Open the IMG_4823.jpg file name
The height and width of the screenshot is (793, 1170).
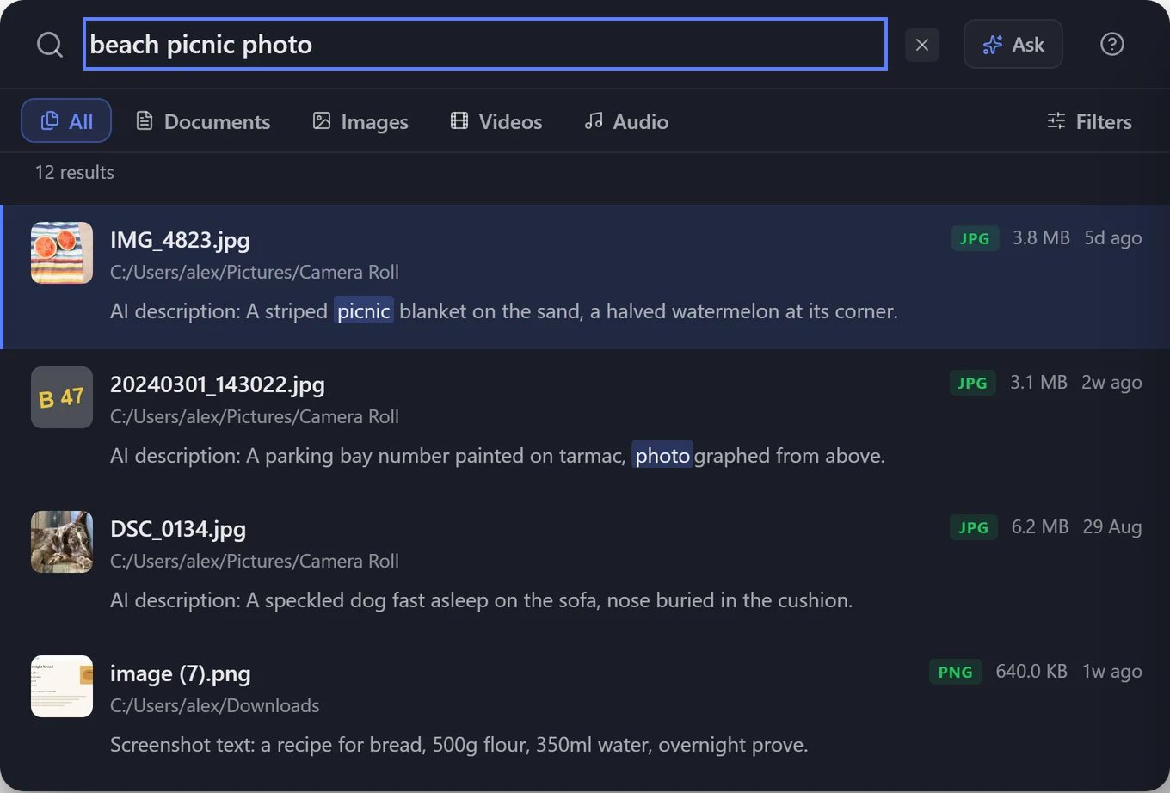click(180, 239)
